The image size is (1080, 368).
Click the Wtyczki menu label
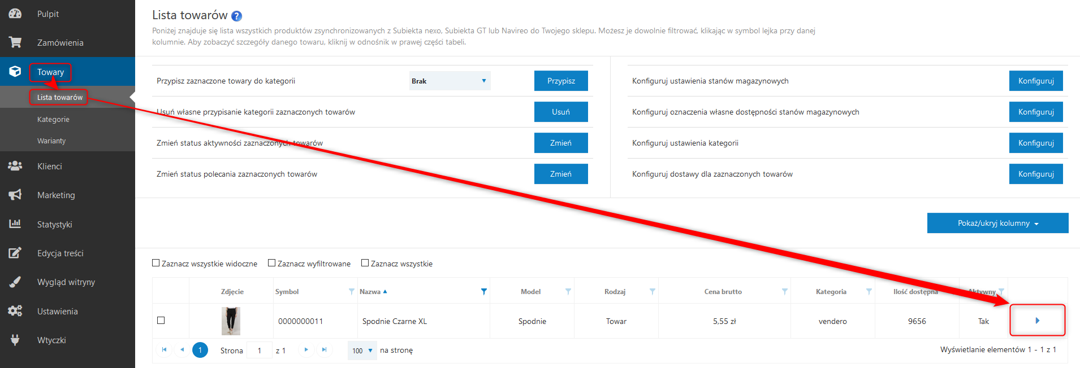tap(51, 340)
